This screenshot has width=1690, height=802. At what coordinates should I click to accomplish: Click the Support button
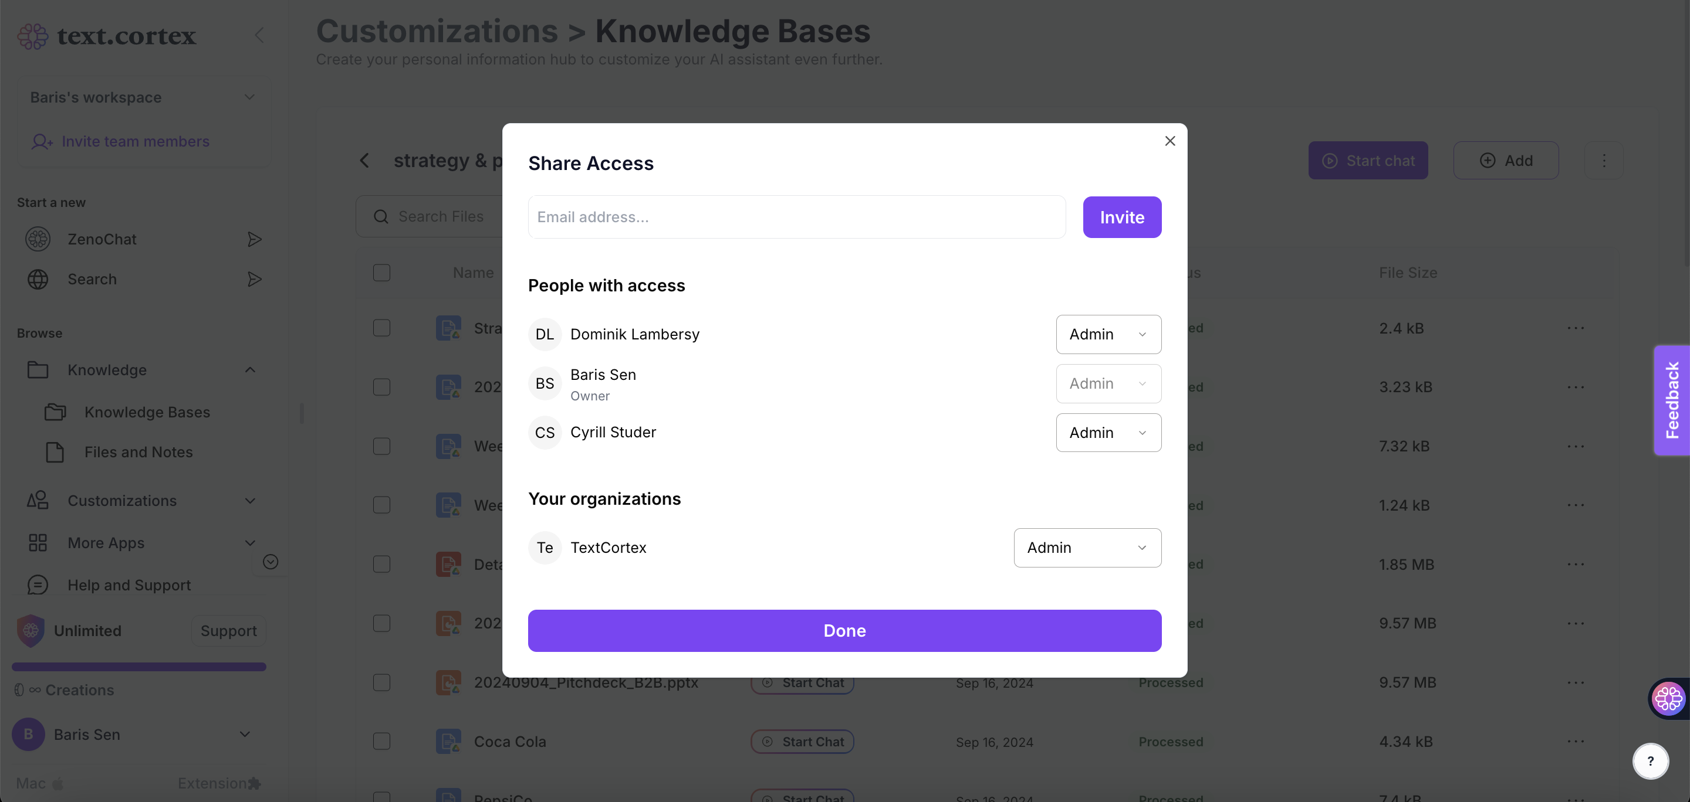(x=228, y=631)
